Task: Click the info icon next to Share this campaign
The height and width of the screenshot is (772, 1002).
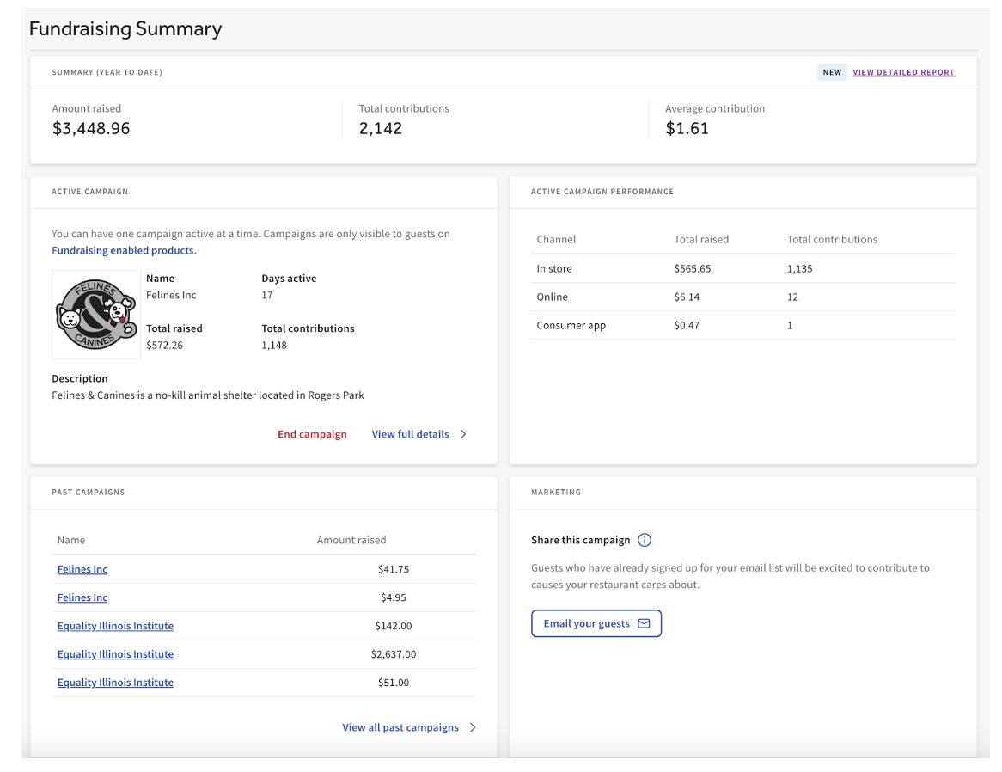Action: pos(645,540)
